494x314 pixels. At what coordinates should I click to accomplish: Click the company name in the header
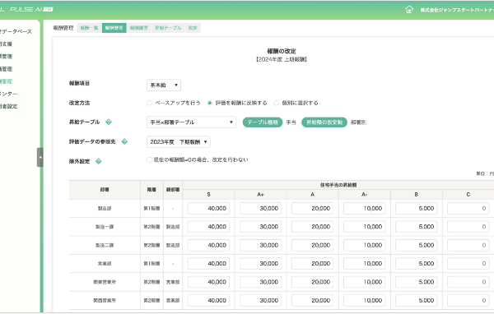(457, 10)
